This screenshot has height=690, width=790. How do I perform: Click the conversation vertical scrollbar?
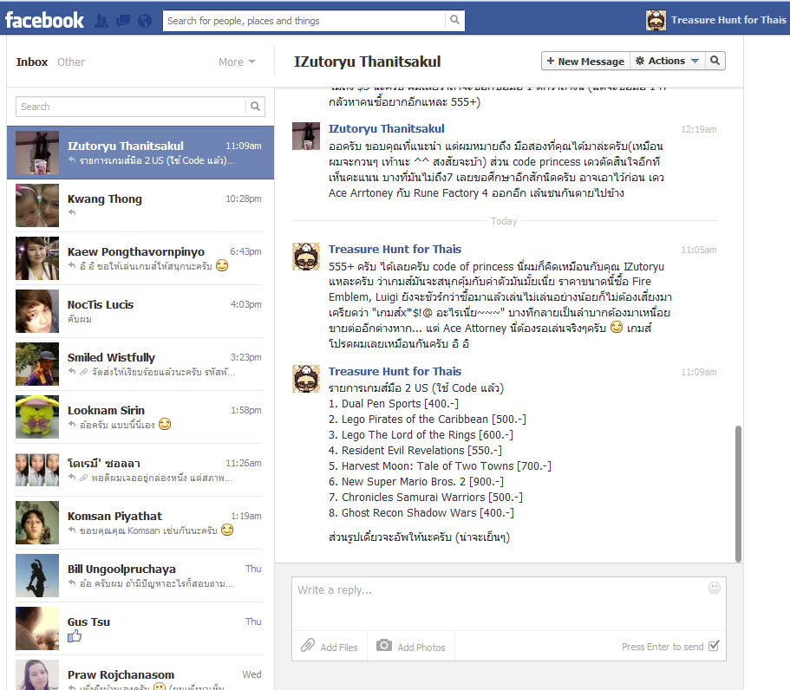pyautogui.click(x=738, y=493)
